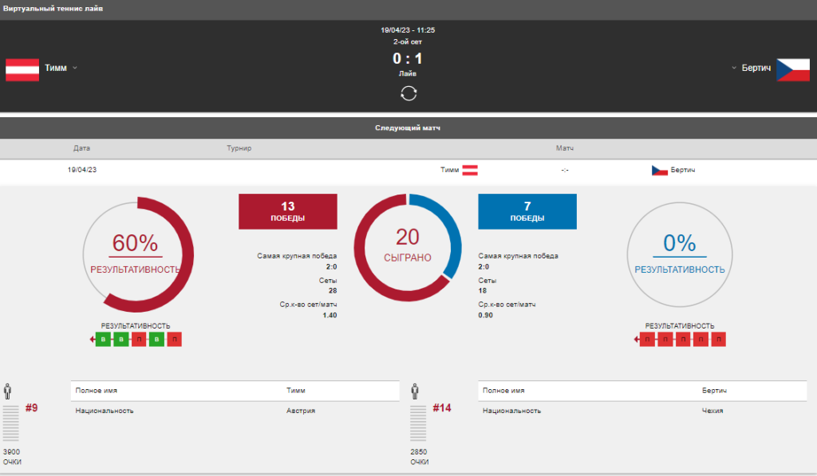This screenshot has width=817, height=476.
Task: Click the blue 7 Победы box
Action: [527, 210]
